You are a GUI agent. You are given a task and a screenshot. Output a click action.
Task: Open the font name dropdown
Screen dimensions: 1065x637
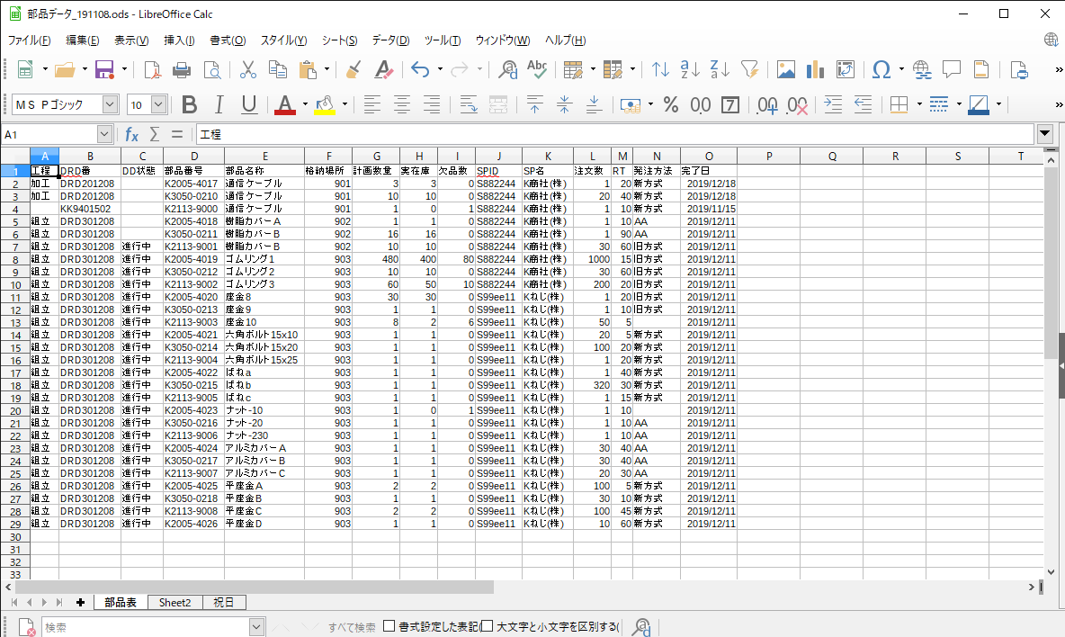110,104
